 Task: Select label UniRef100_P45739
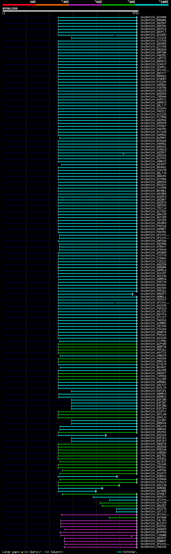tap(153, 282)
